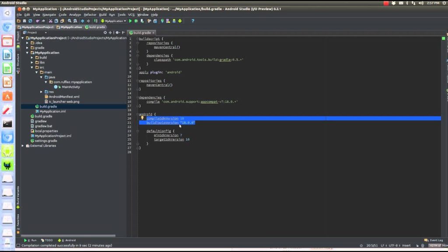
Task: Click the Debug bug icon
Action: (136, 21)
